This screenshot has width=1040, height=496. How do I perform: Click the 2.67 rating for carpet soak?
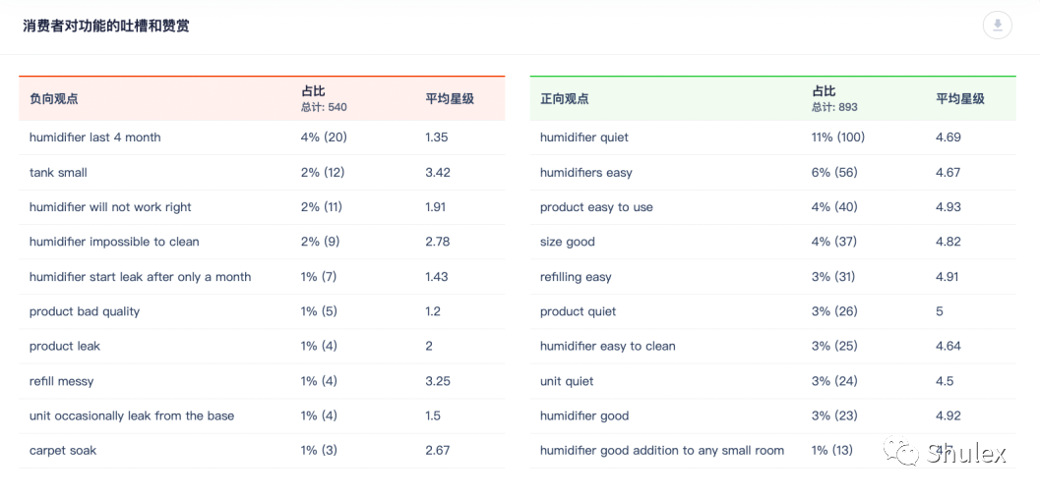click(x=438, y=451)
